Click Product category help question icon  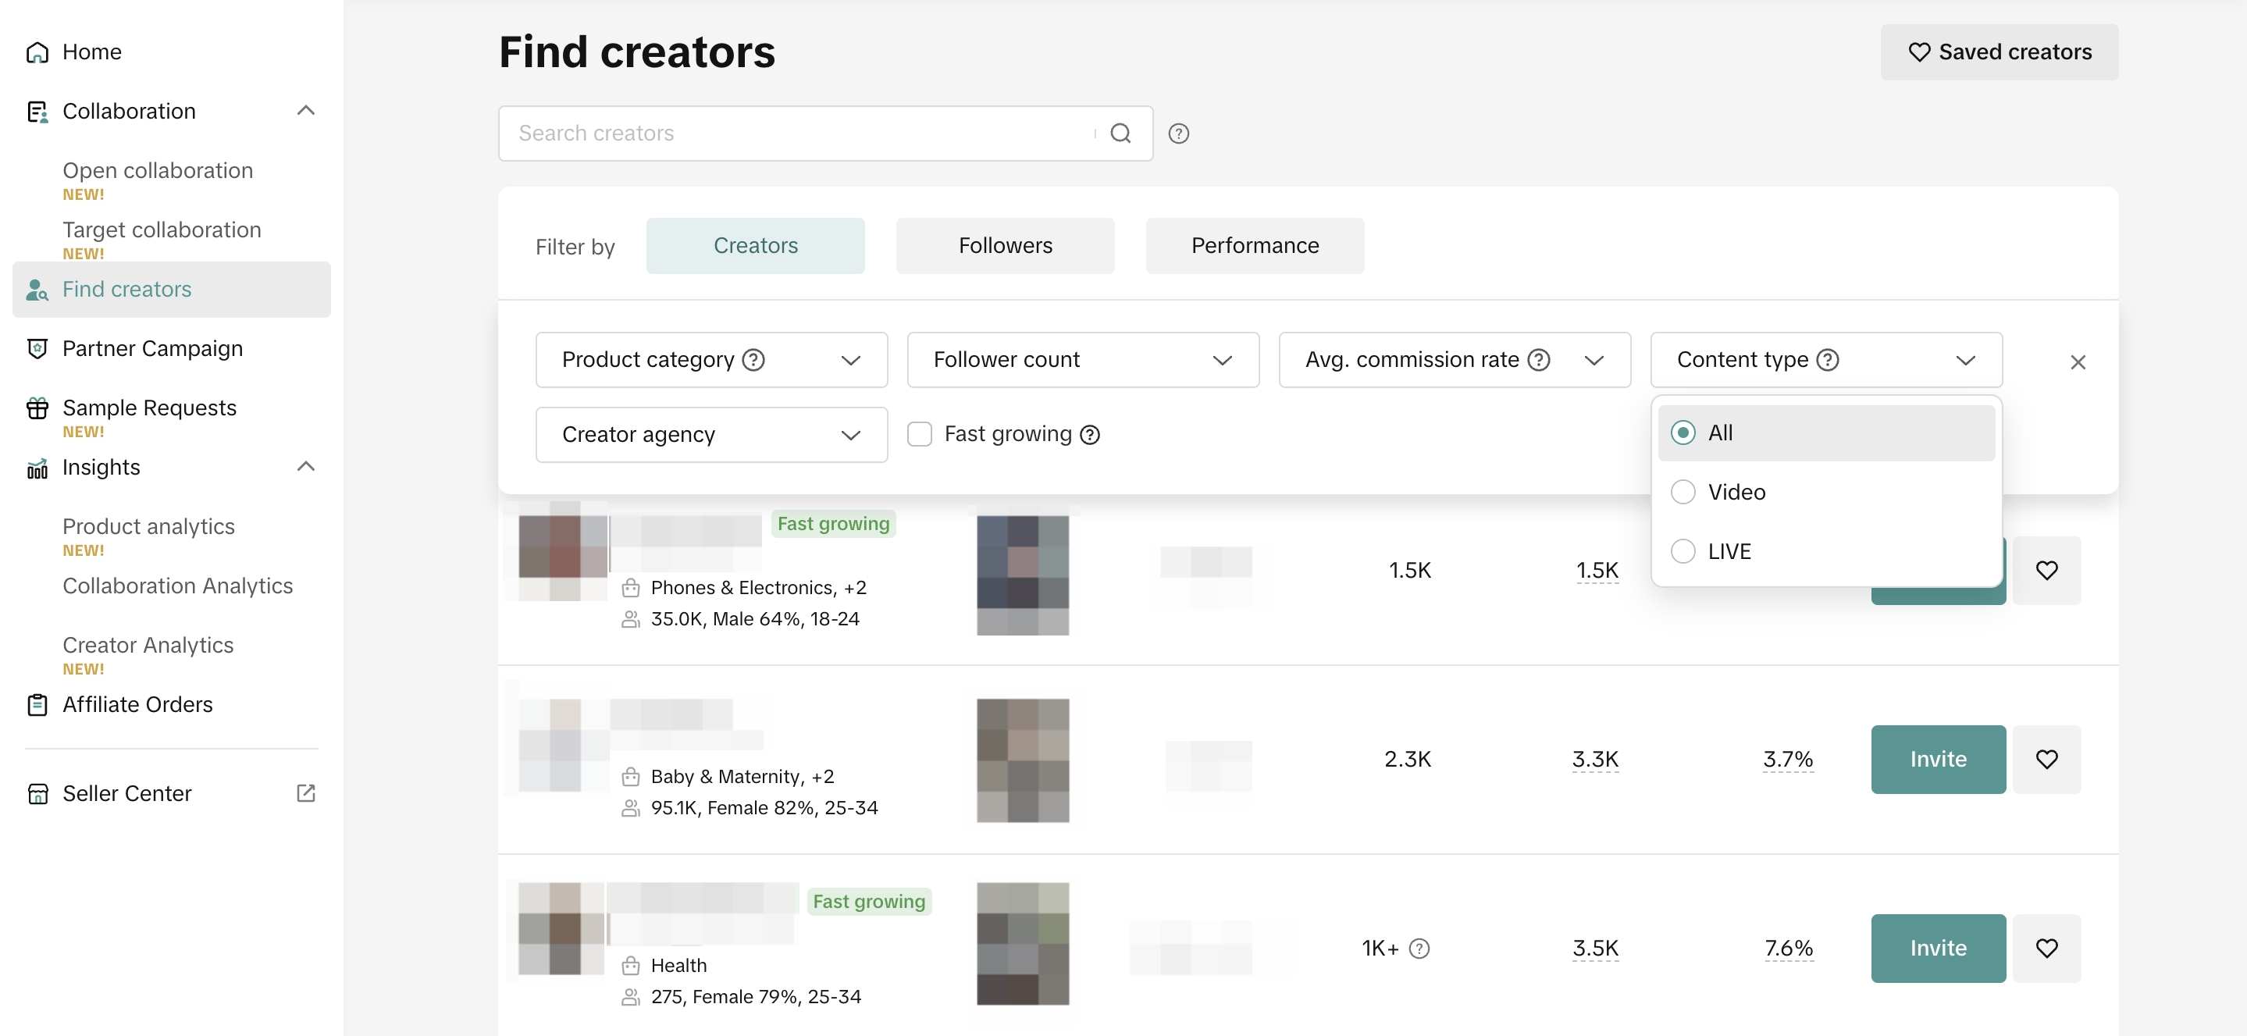tap(753, 359)
